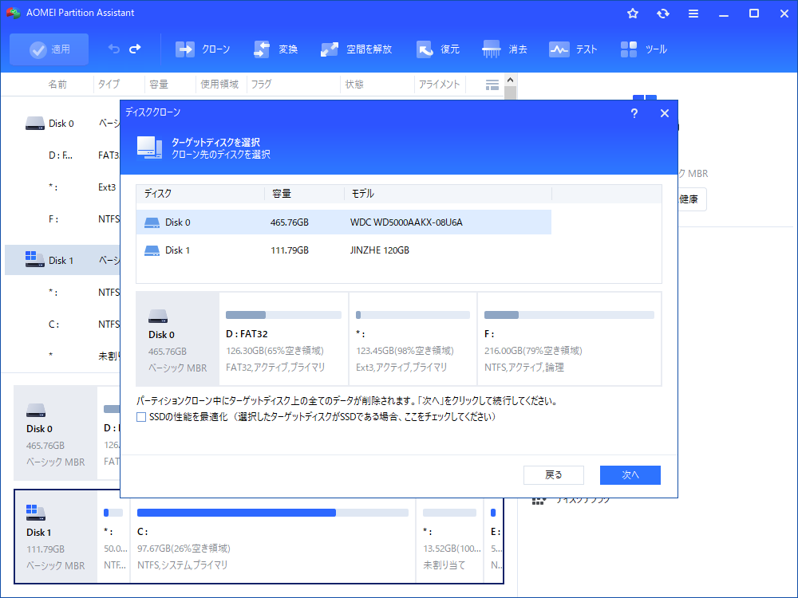Click the 適用 (Apply) button
Screen dimensions: 798x598
pyautogui.click(x=49, y=49)
